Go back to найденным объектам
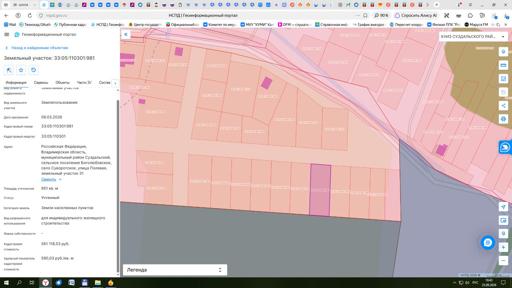This screenshot has width=512, height=288. [x=37, y=48]
